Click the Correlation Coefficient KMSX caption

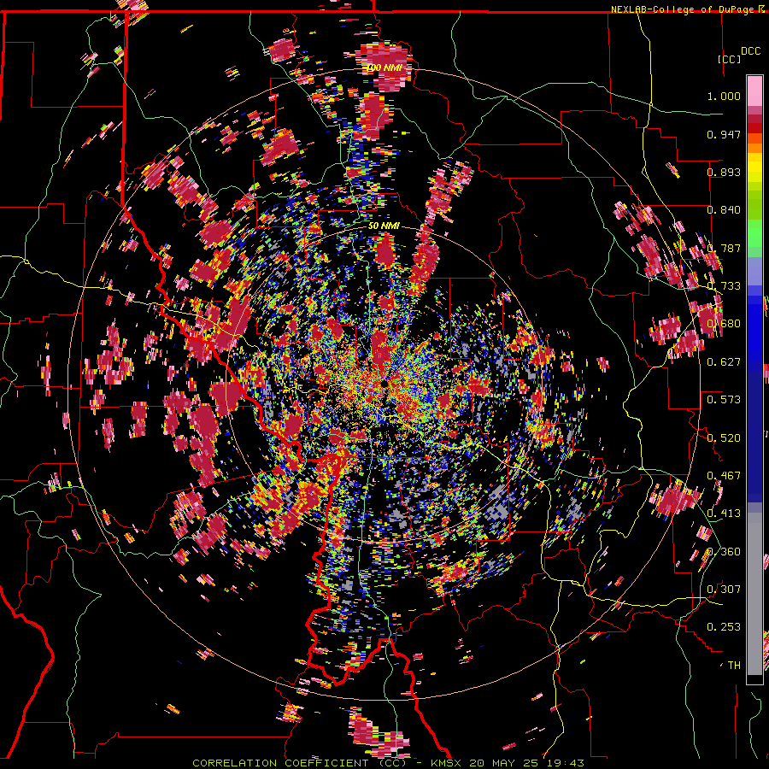[388, 763]
